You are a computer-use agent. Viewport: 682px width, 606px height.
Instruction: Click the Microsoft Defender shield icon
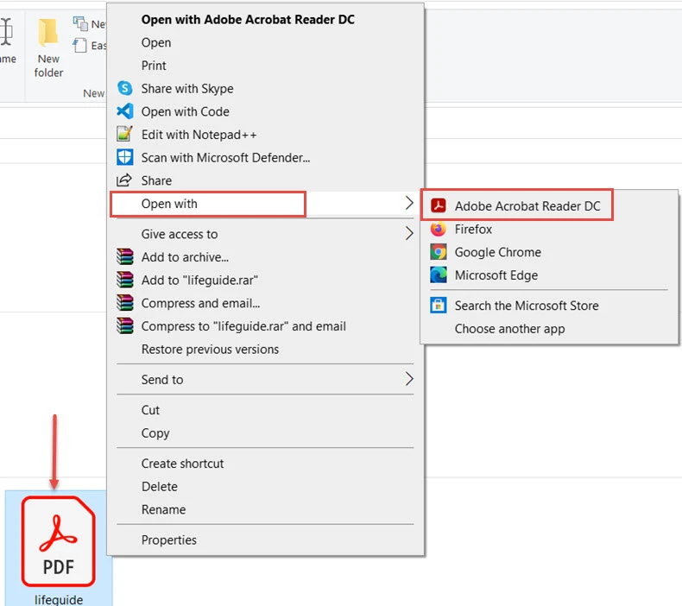point(125,157)
